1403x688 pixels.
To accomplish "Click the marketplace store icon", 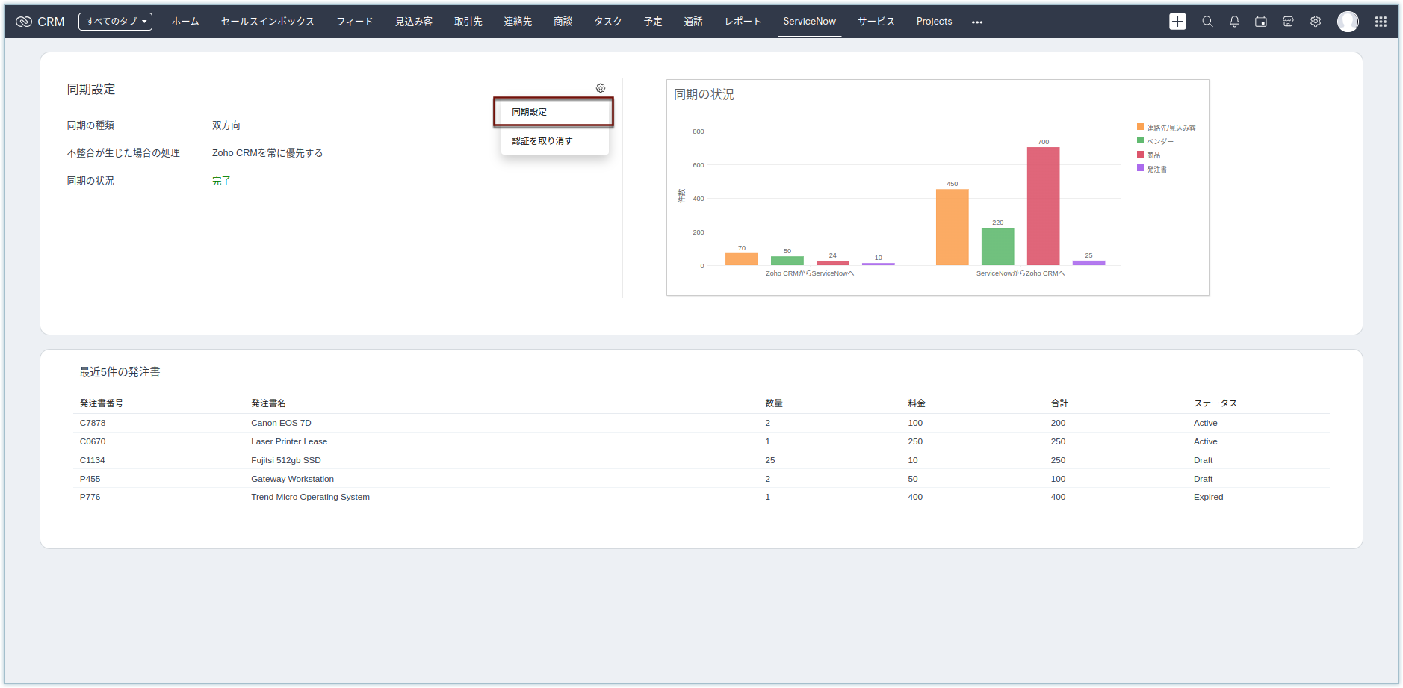I will coord(1288,22).
